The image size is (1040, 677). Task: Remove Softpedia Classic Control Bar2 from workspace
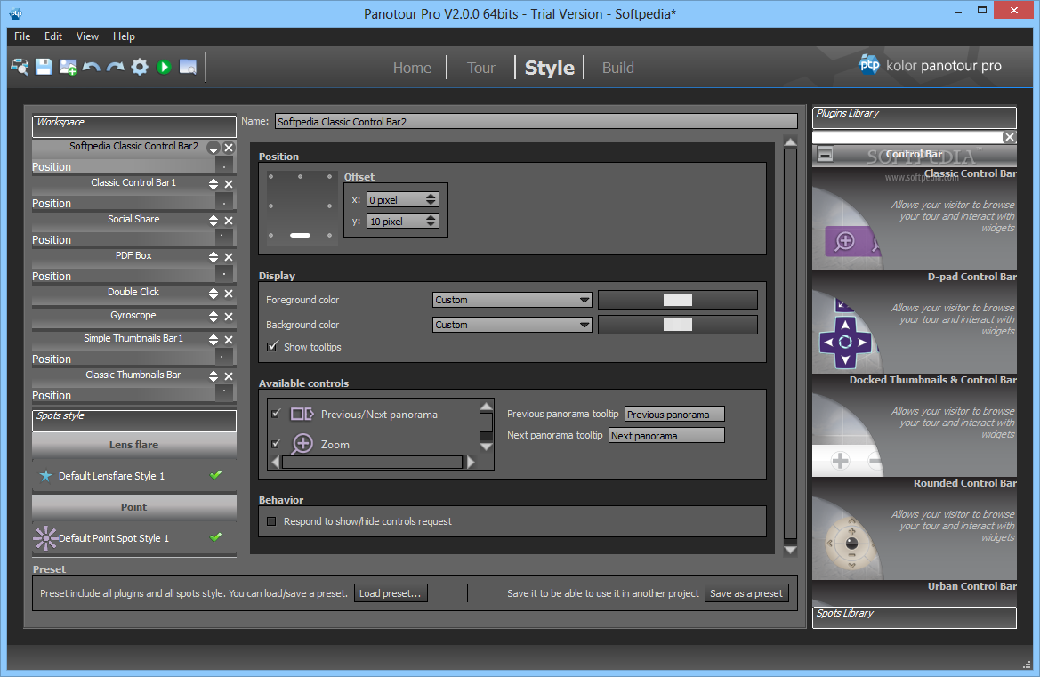pos(228,148)
